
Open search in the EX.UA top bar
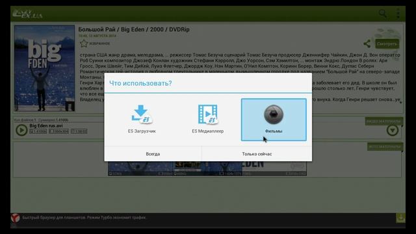(x=382, y=14)
